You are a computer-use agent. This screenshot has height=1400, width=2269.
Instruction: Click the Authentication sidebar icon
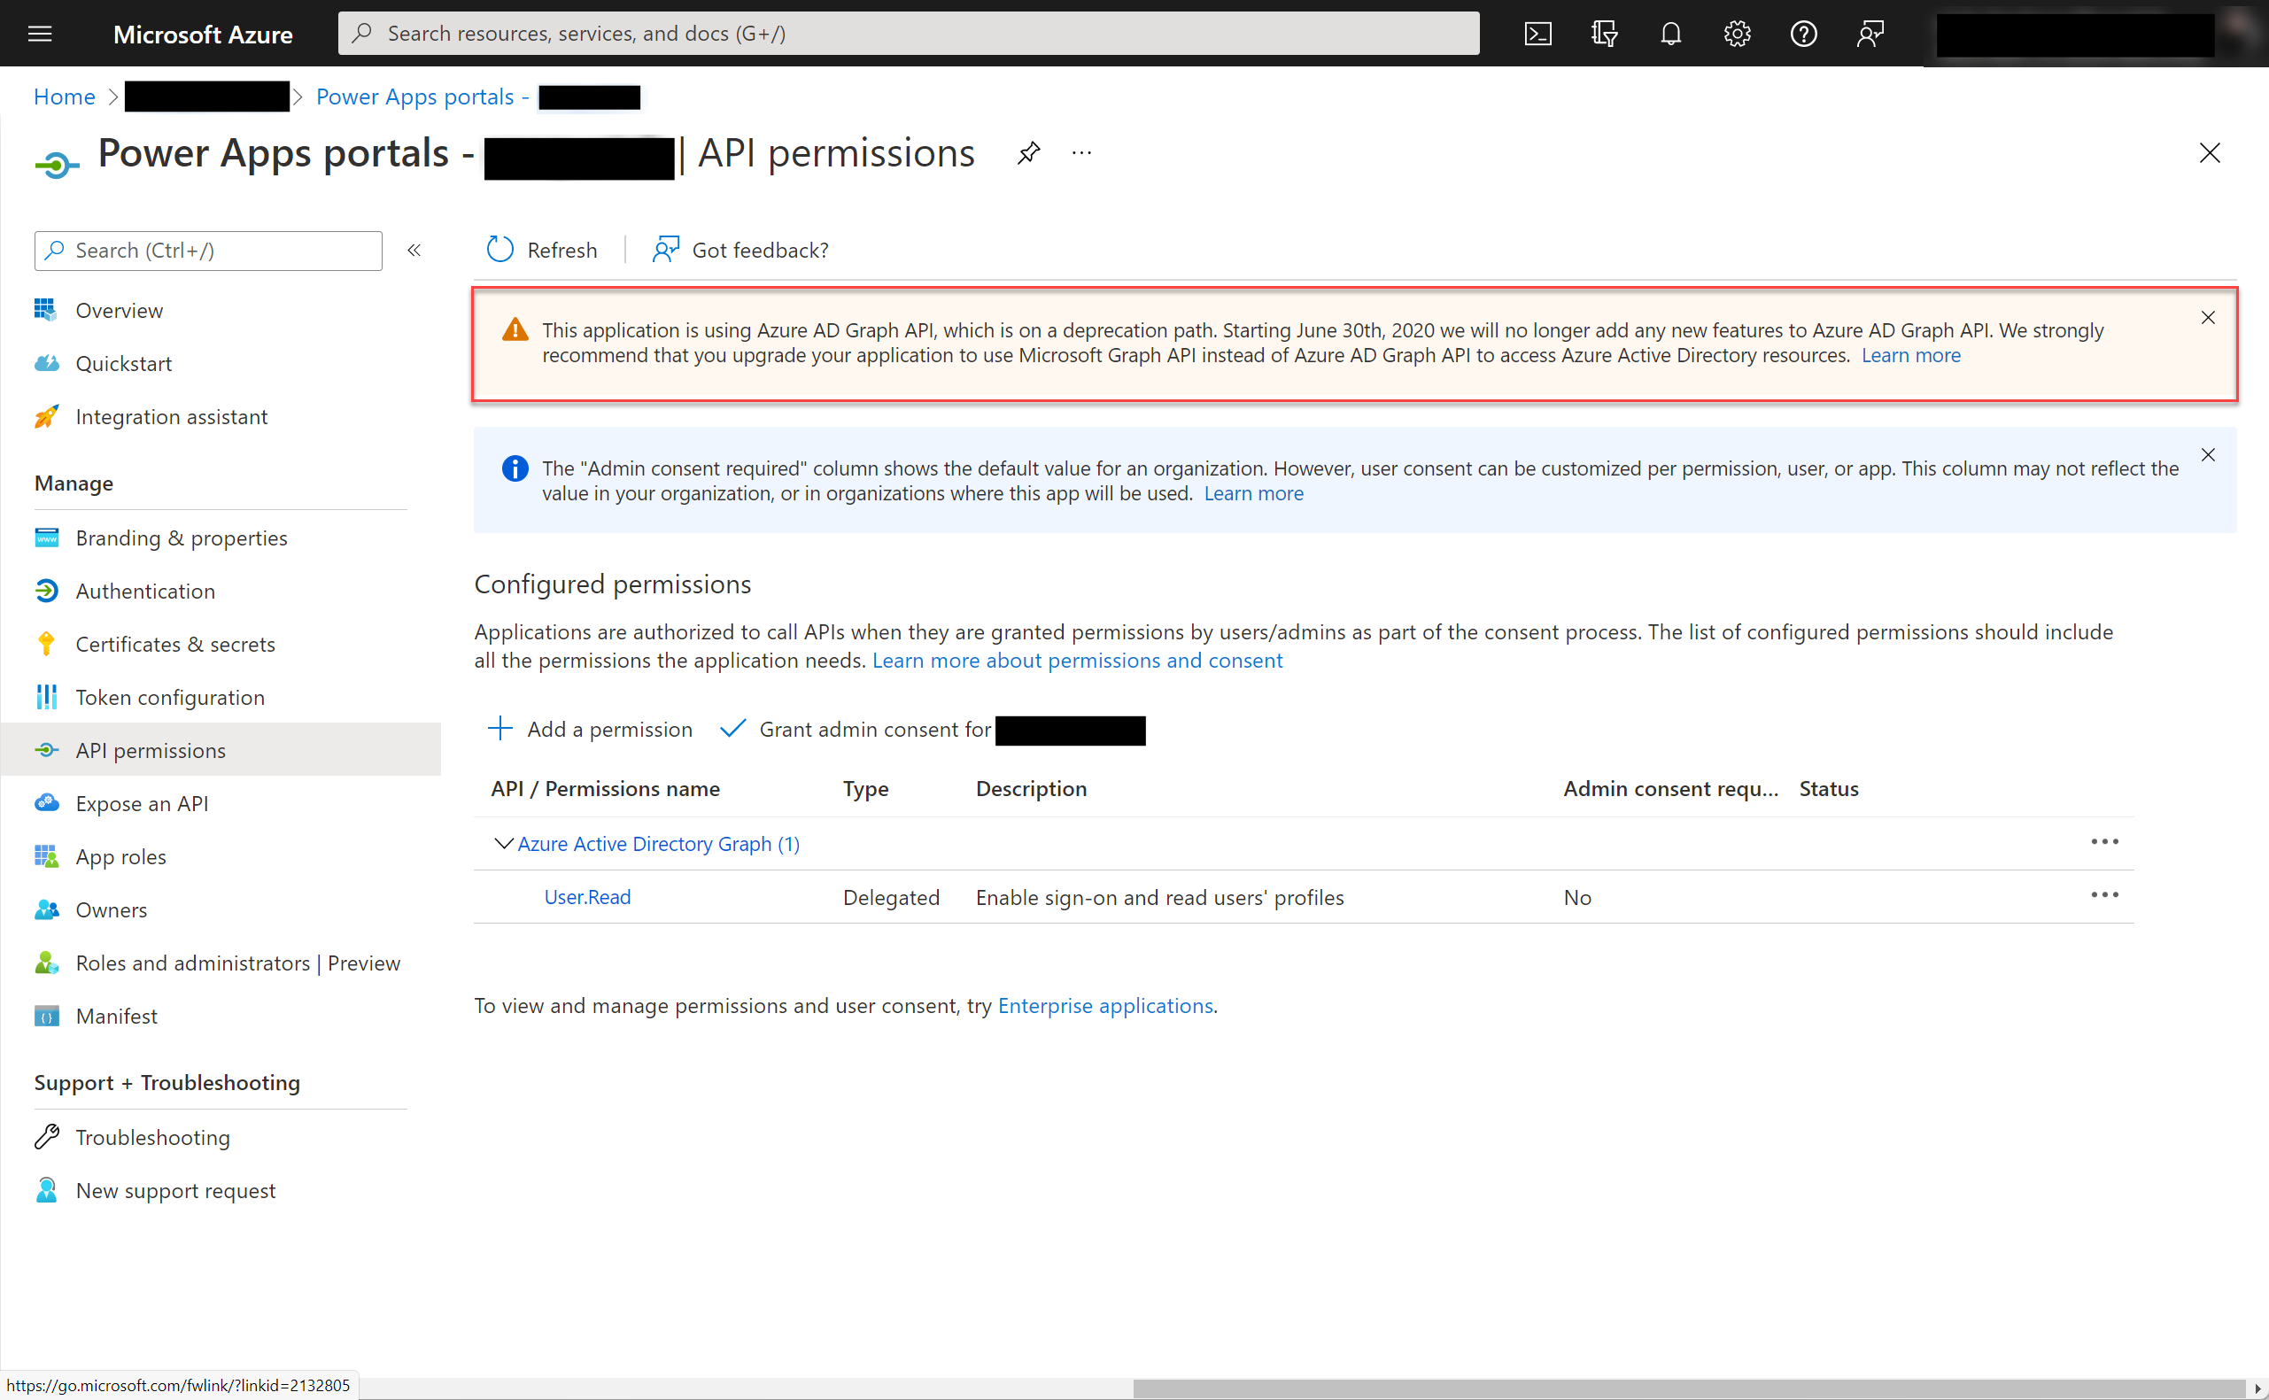pyautogui.click(x=45, y=590)
